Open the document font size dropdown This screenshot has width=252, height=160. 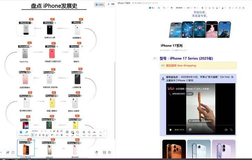[196, 8]
